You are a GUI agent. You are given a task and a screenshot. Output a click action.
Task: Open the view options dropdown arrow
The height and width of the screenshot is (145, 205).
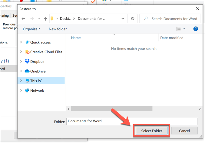(184, 29)
